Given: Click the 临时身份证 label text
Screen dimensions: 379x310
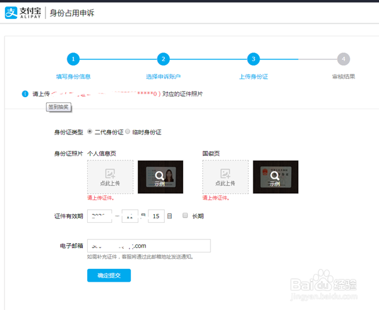Looking at the screenshot, I should pyautogui.click(x=147, y=132).
